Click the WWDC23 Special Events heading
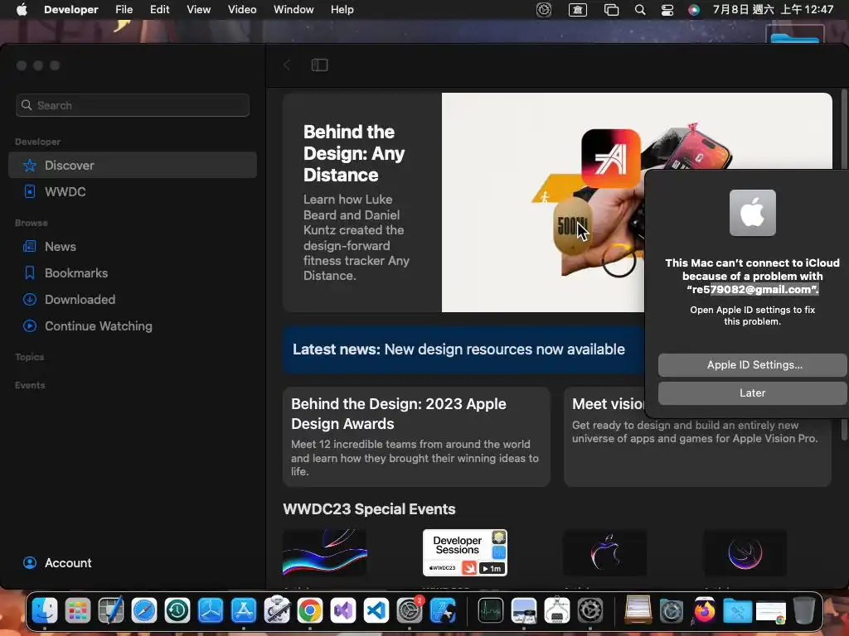 [369, 509]
